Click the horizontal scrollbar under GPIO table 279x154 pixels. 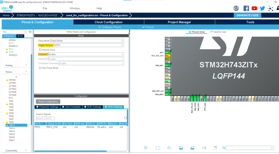point(70,151)
